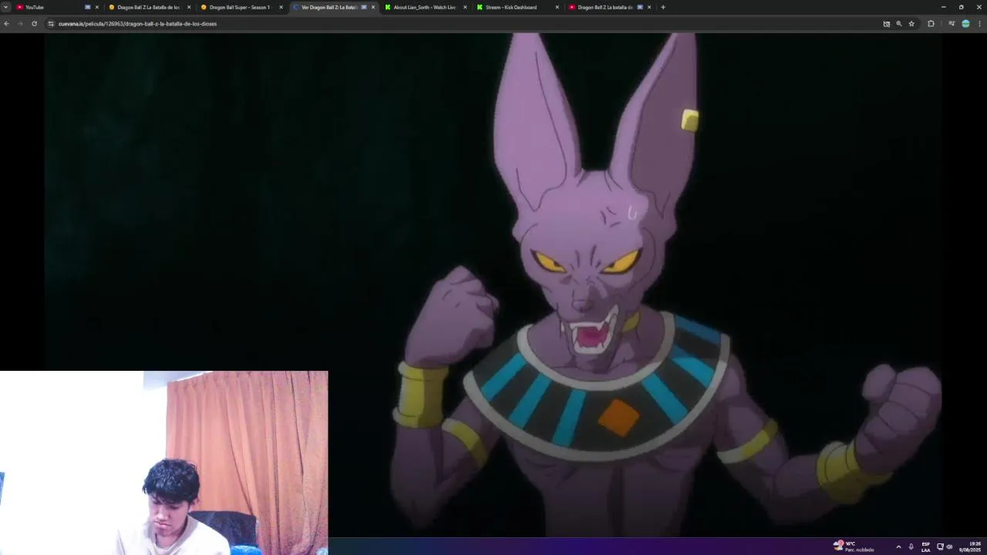Open the zoom level magnifier icon
This screenshot has width=987, height=555.
899,24
